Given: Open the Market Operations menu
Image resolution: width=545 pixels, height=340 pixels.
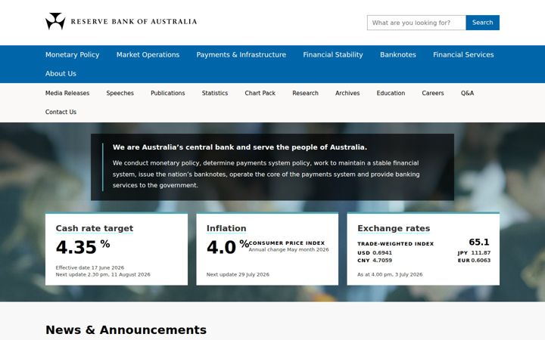Looking at the screenshot, I should tap(148, 55).
